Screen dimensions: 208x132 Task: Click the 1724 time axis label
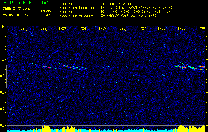pos(82,28)
